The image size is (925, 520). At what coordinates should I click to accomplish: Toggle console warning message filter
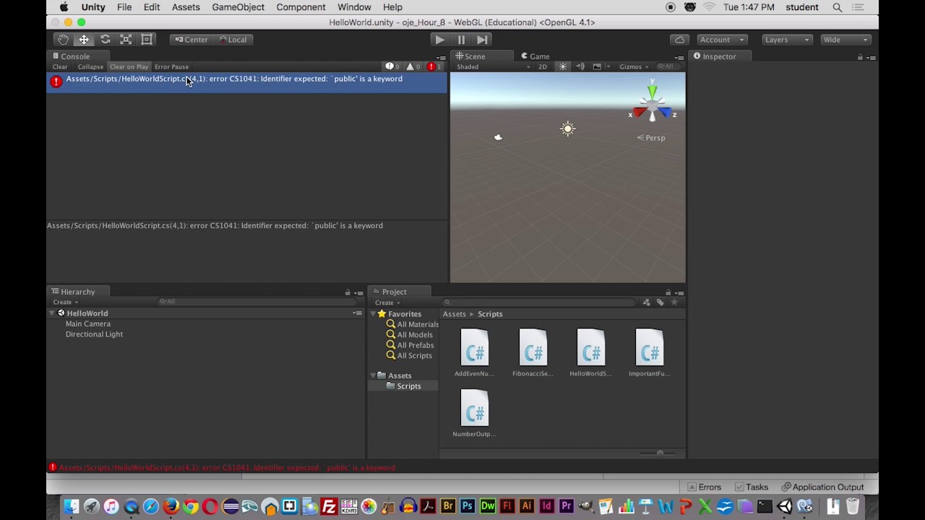(413, 66)
